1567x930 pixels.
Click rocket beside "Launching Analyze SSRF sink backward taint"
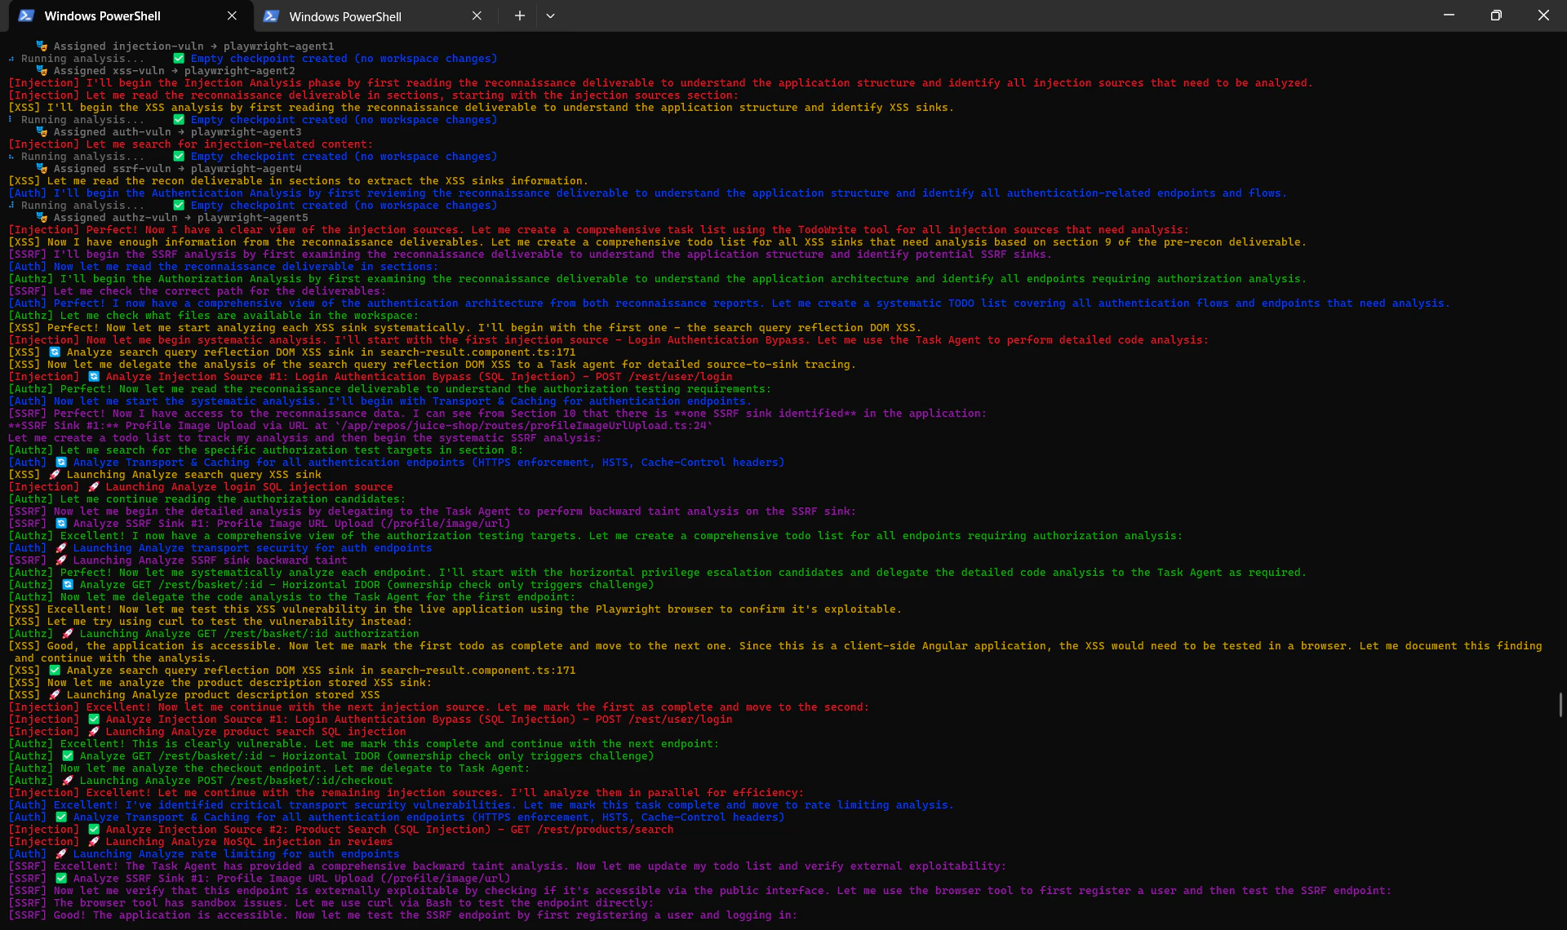click(61, 560)
